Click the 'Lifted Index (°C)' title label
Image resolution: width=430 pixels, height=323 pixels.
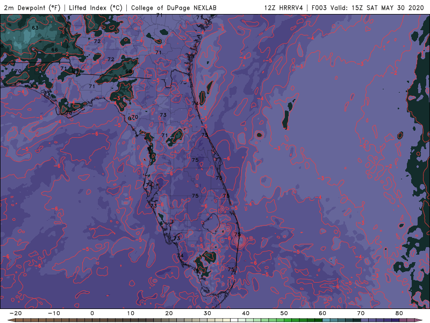[96, 8]
